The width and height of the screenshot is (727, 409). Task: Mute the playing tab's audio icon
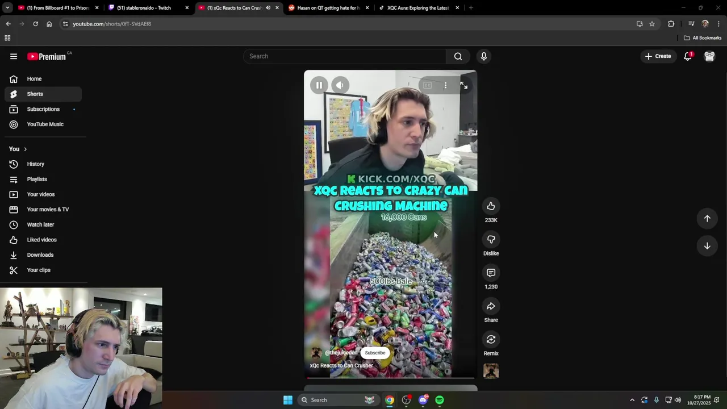[268, 8]
